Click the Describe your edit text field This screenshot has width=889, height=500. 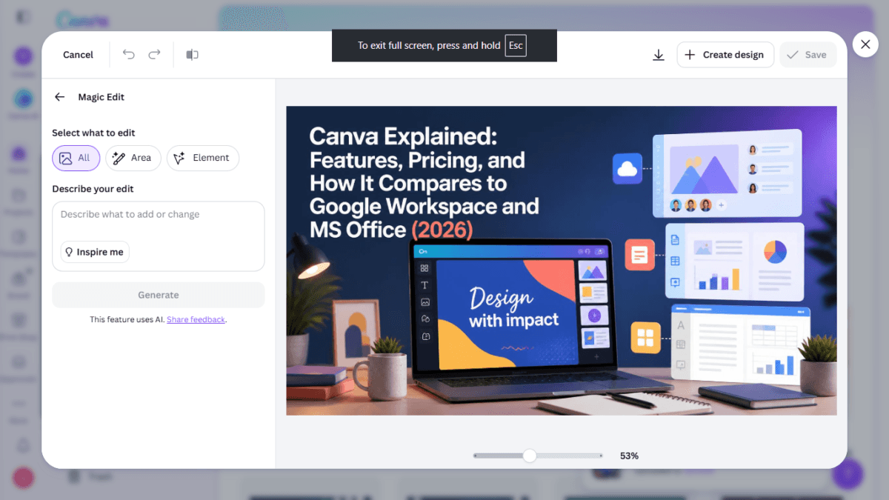point(159,236)
